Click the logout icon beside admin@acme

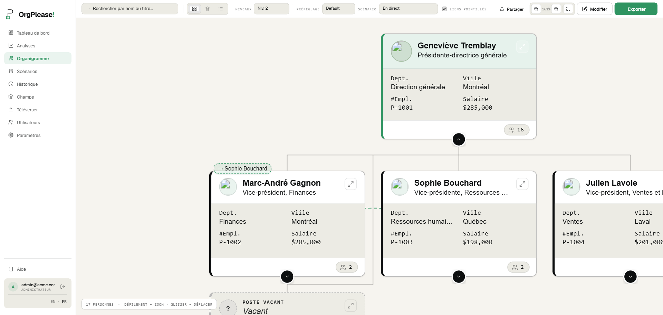63,287
